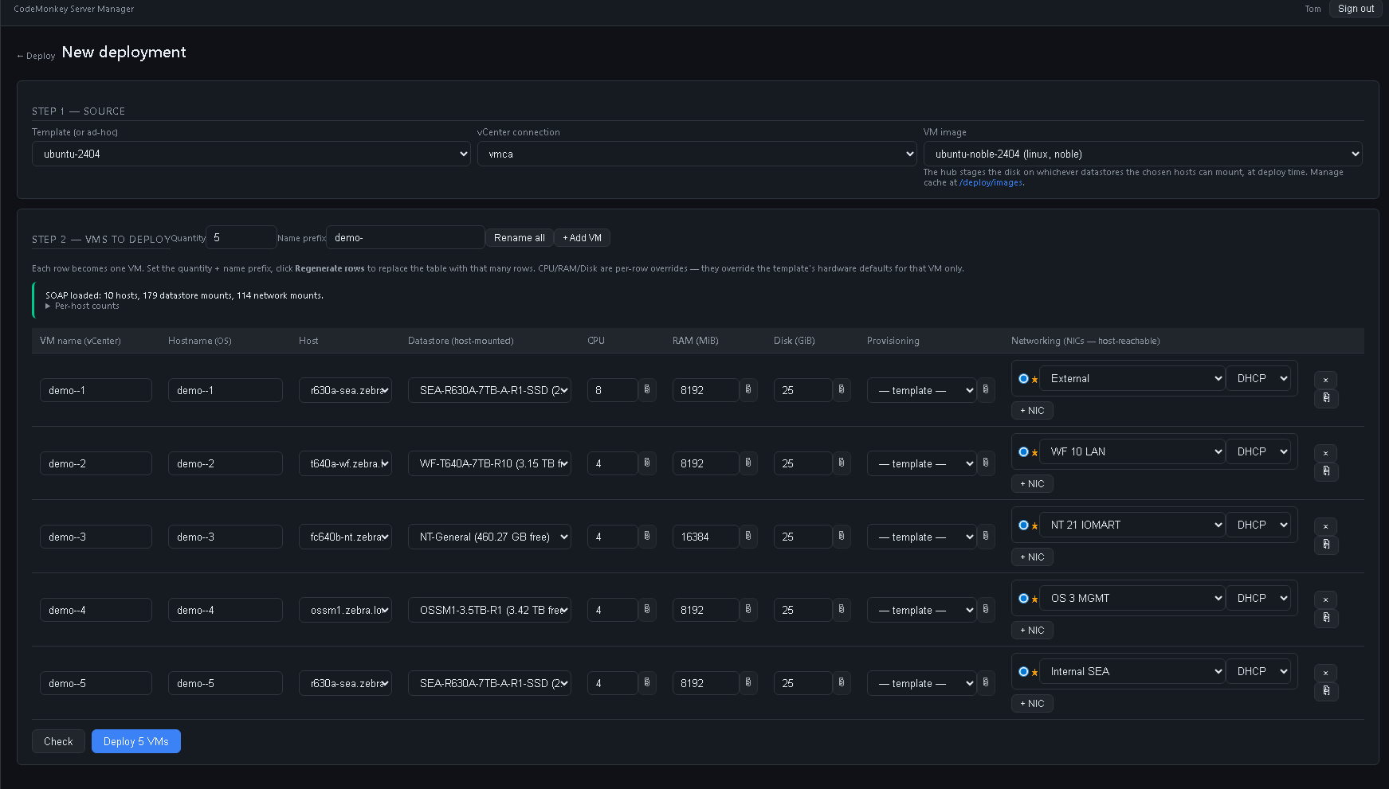Select the primary NIC radio for NT 21 IOMART

coord(1023,525)
